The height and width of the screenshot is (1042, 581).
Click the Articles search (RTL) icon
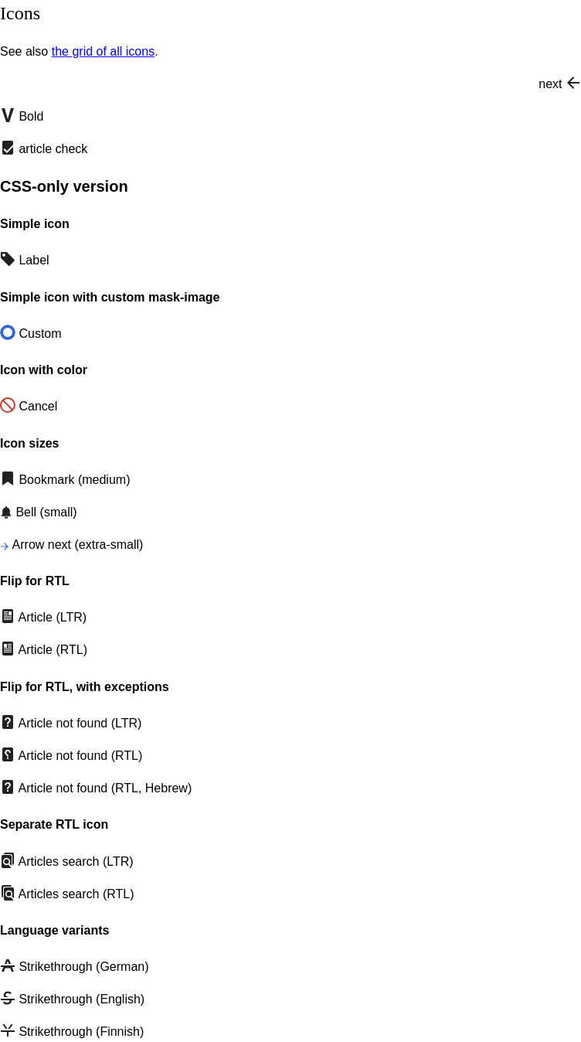click(8, 893)
